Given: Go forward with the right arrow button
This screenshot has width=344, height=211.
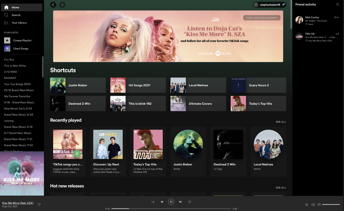Looking at the screenshot, I should tap(62, 5).
